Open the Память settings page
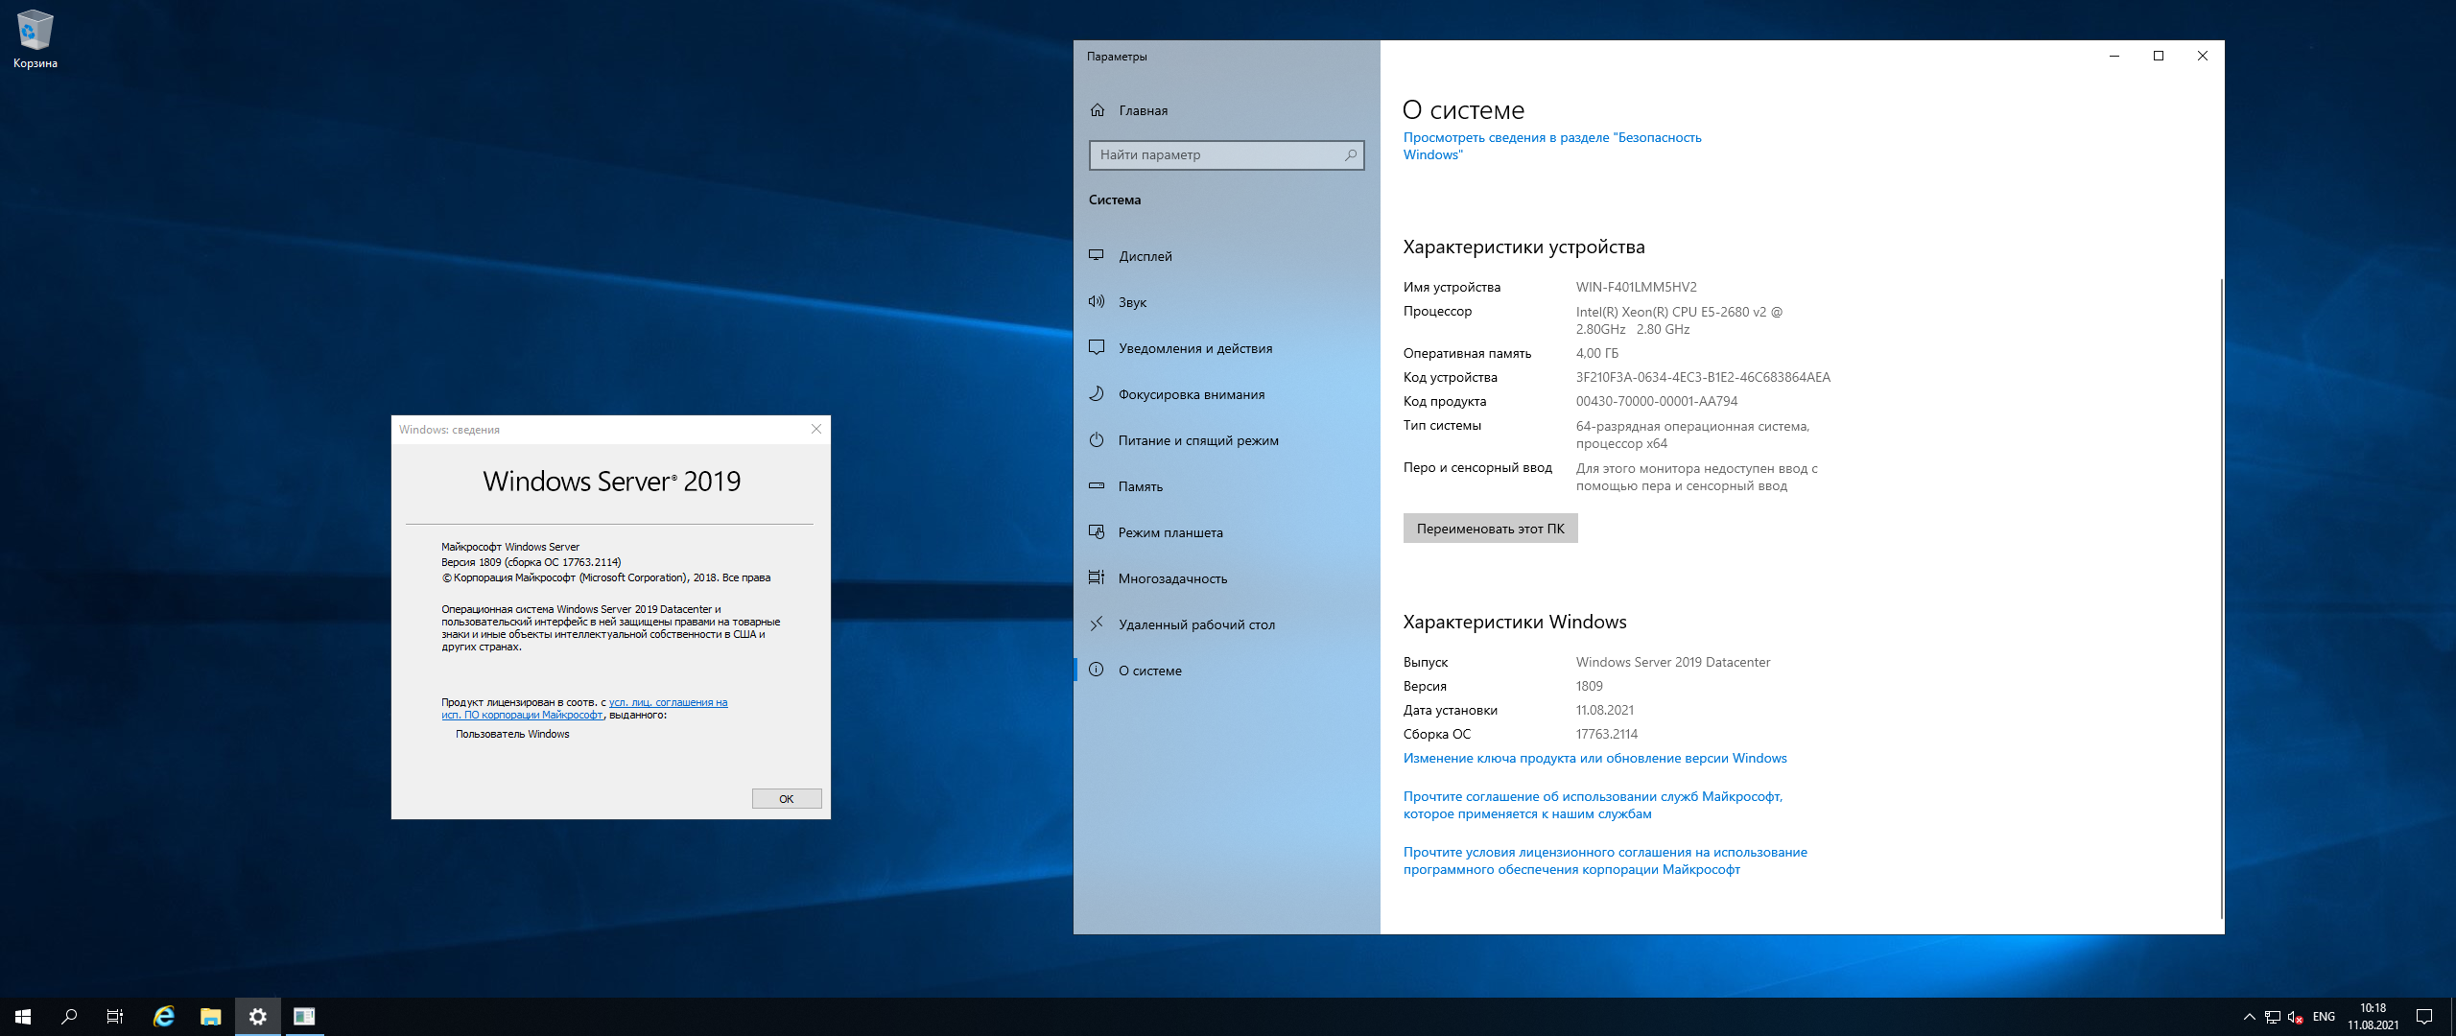 click(x=1226, y=486)
